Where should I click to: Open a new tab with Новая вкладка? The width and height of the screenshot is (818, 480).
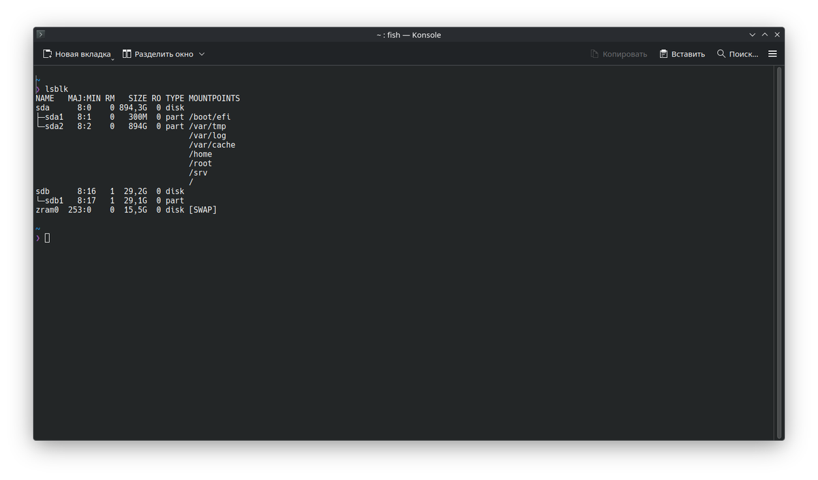point(76,54)
